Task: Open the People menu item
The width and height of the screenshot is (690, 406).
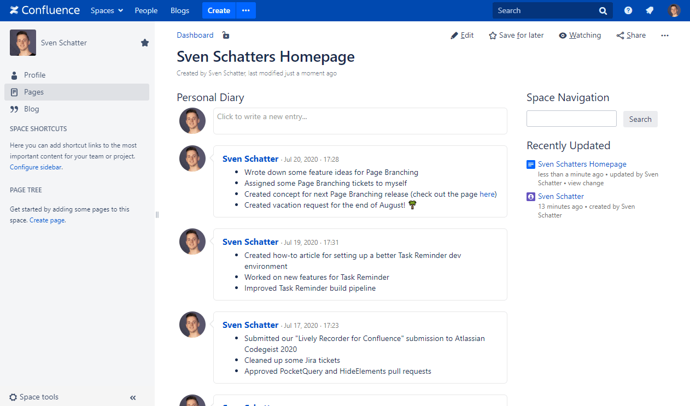Action: click(146, 10)
